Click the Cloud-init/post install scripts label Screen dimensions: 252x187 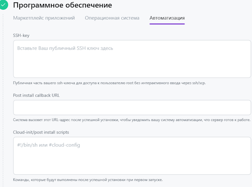click(41, 132)
